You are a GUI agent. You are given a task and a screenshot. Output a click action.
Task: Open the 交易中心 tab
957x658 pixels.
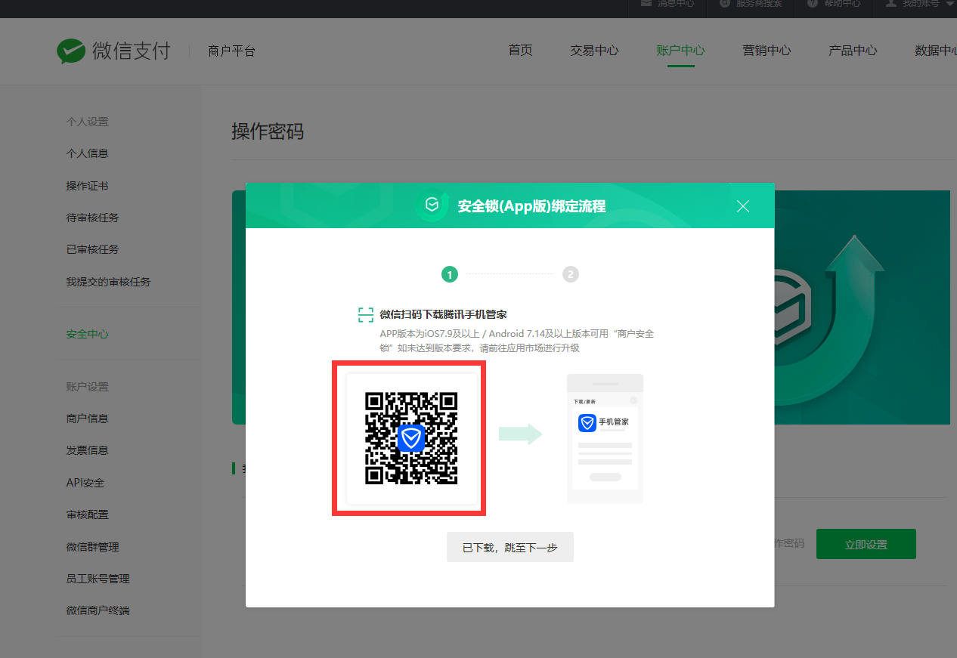click(594, 51)
